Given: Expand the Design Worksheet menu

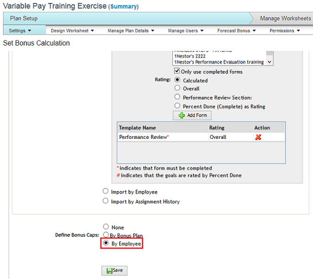Looking at the screenshot, I should coord(72,31).
